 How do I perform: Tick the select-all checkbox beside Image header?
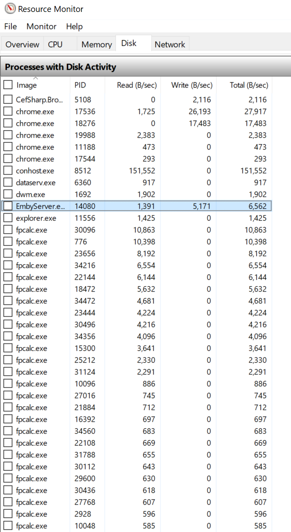click(x=8, y=85)
